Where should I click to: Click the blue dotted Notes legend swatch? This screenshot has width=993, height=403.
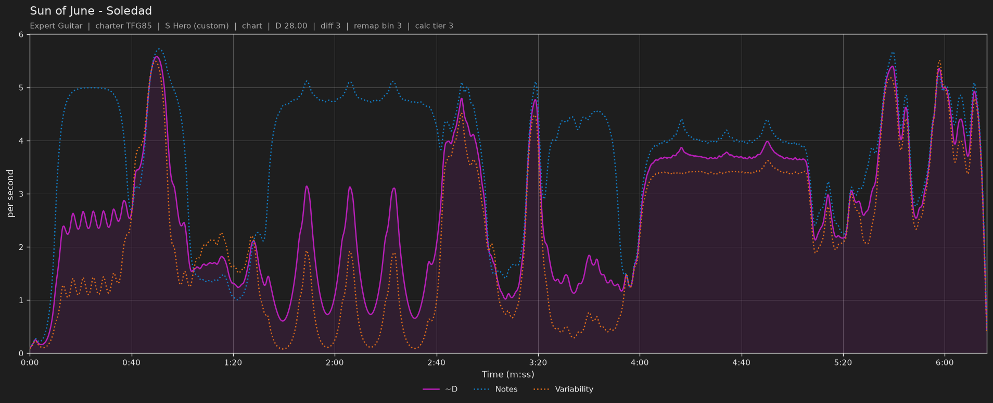click(x=482, y=389)
